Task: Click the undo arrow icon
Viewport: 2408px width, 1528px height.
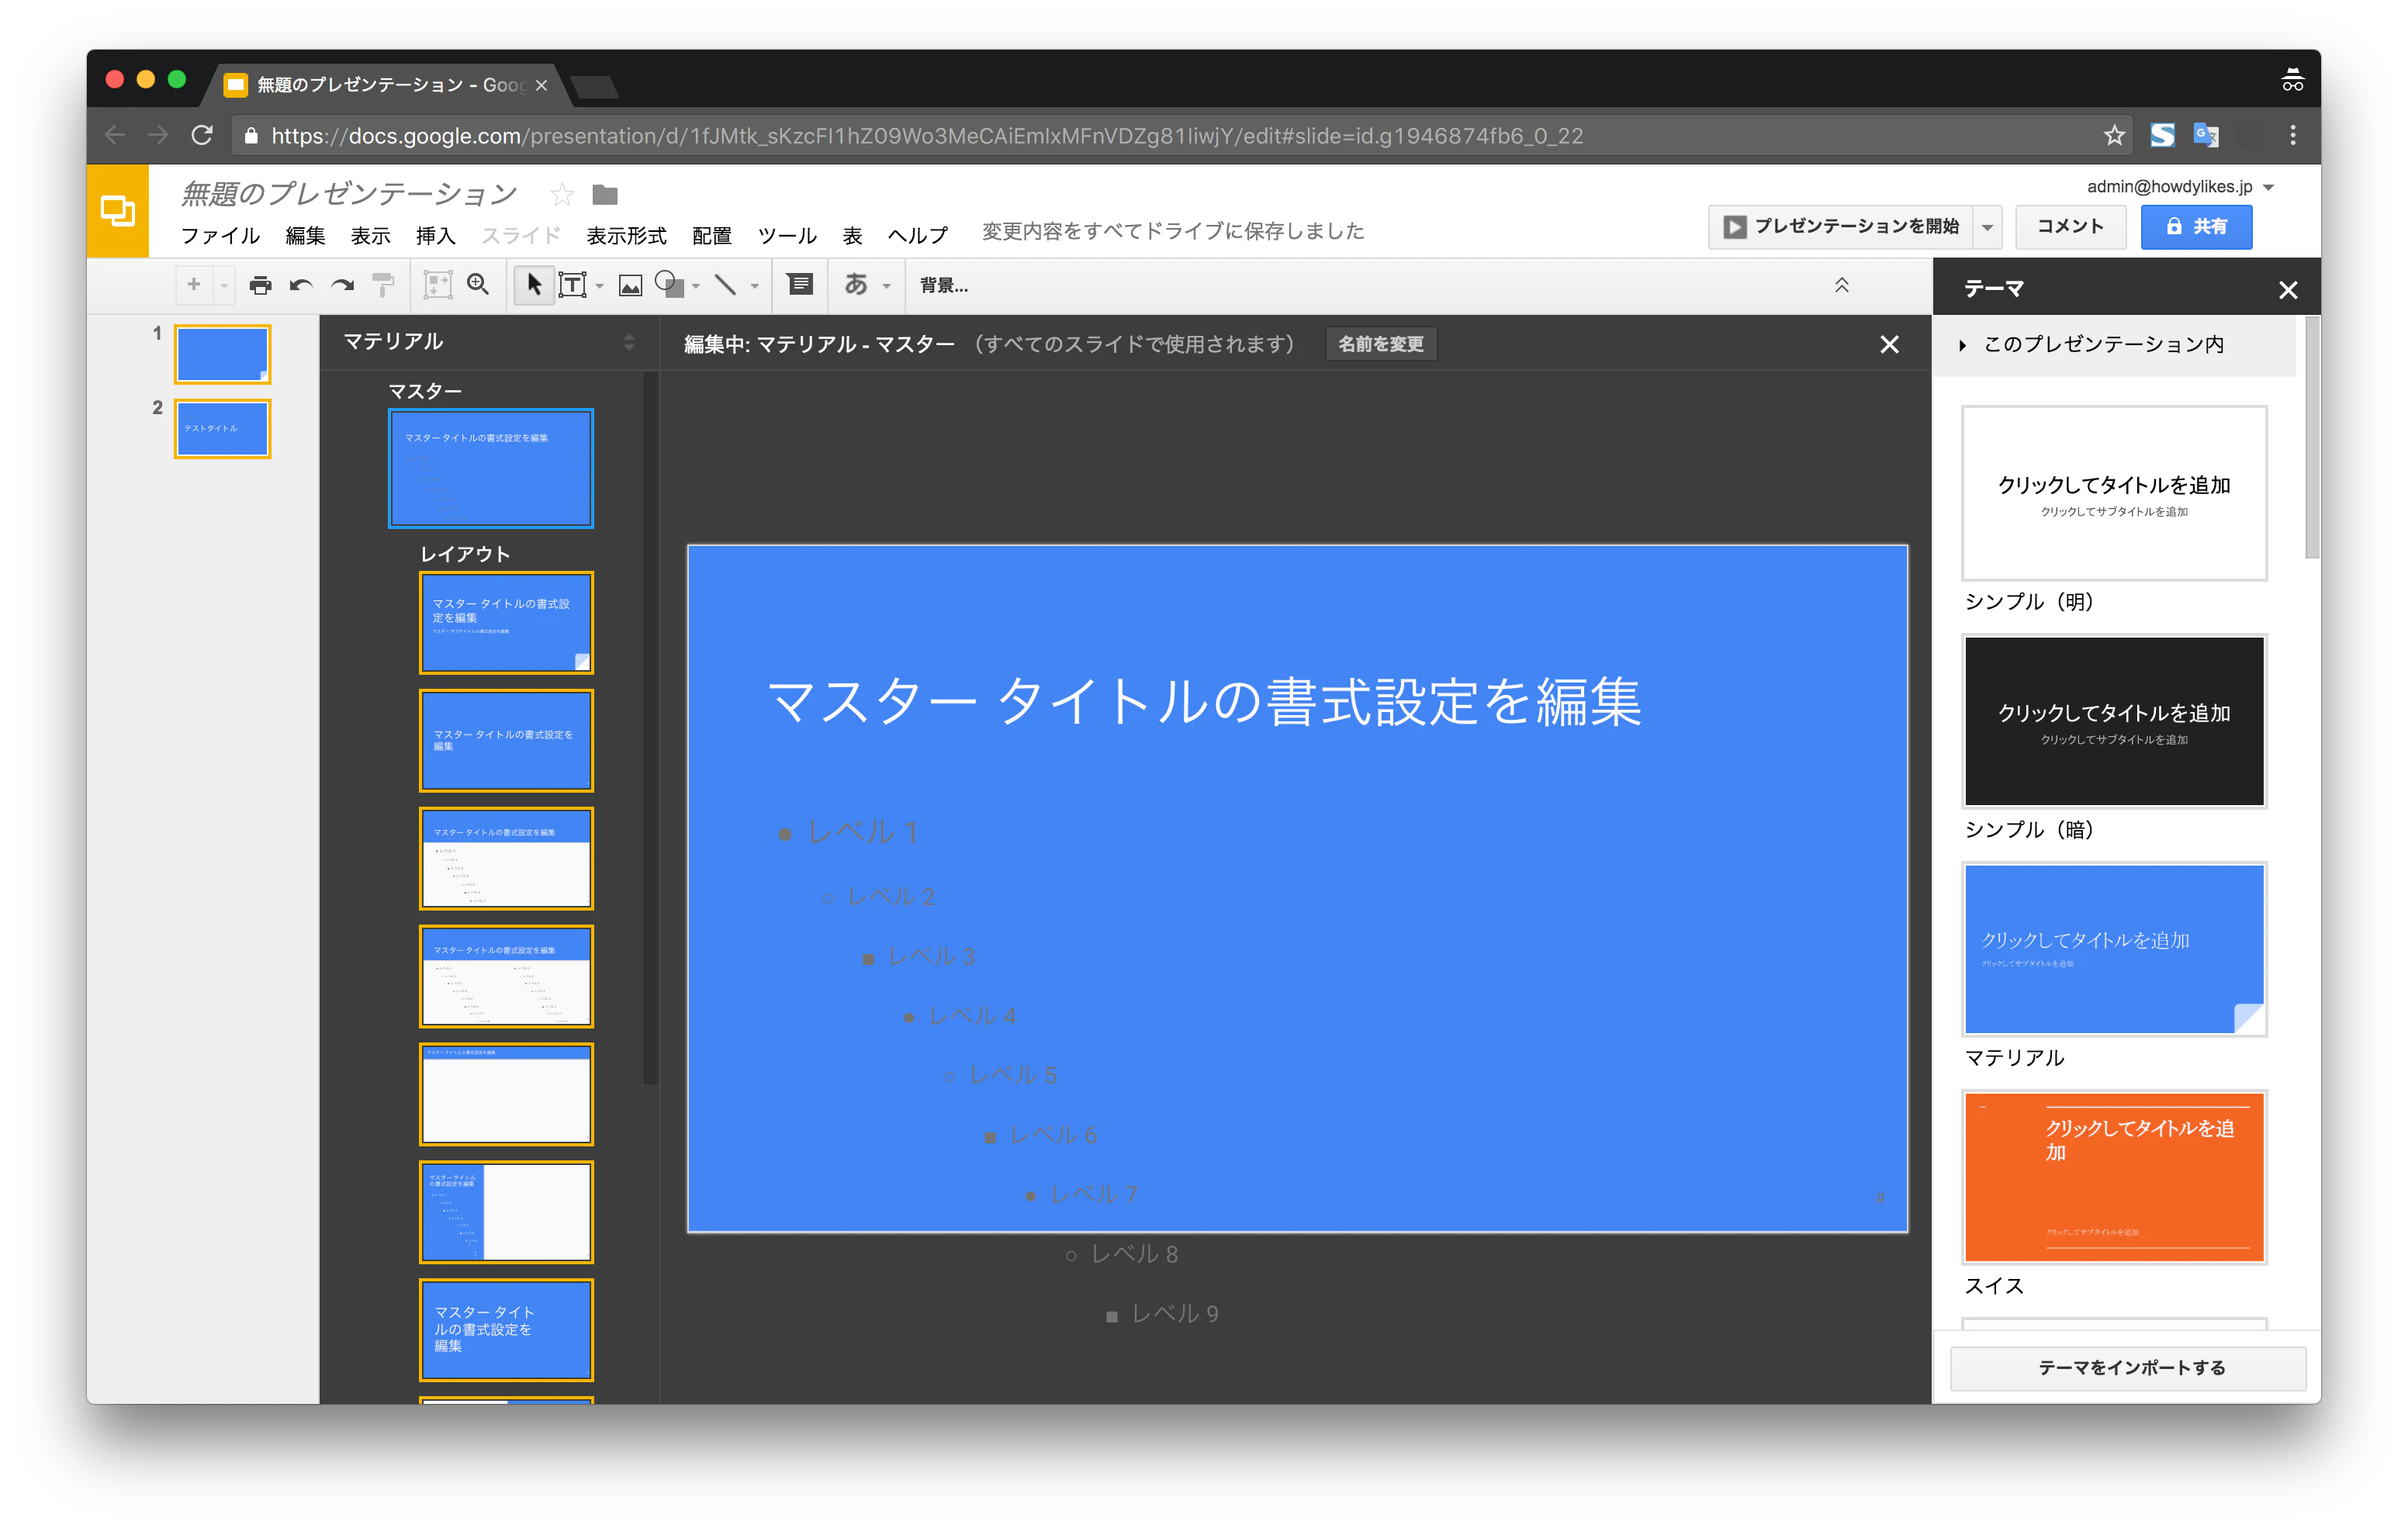Action: [301, 286]
